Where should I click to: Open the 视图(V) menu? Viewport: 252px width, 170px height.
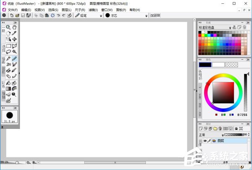click(x=40, y=10)
